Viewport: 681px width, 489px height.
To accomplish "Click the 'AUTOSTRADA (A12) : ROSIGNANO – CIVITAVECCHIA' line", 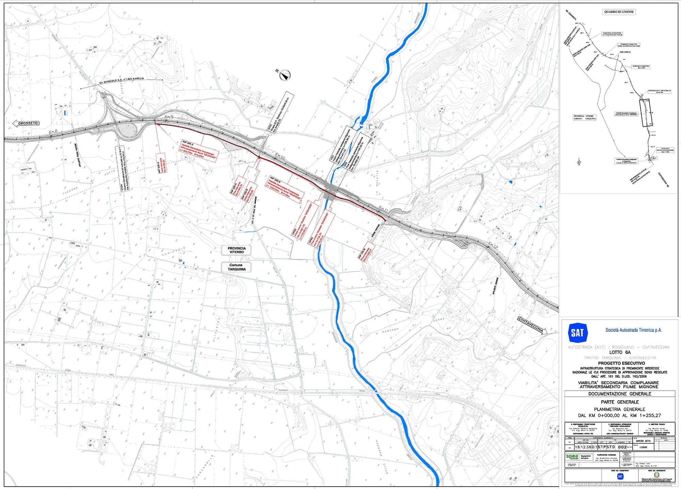I will (619, 347).
